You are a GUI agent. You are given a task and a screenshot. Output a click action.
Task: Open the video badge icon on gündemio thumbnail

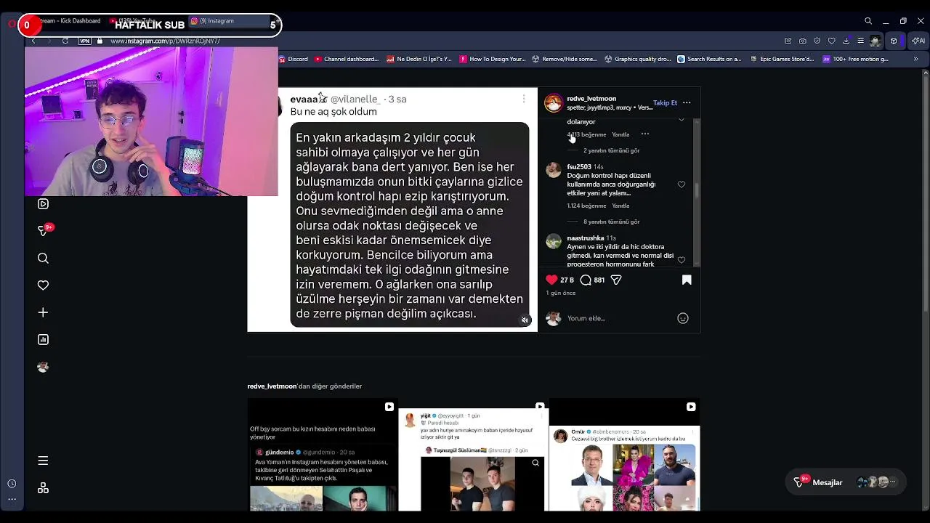389,407
